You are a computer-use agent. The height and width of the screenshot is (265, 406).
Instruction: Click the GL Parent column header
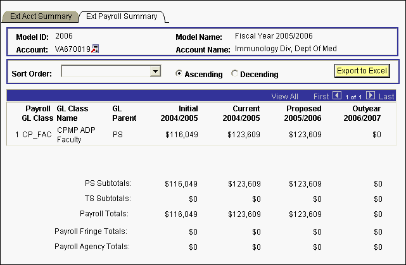coord(121,113)
